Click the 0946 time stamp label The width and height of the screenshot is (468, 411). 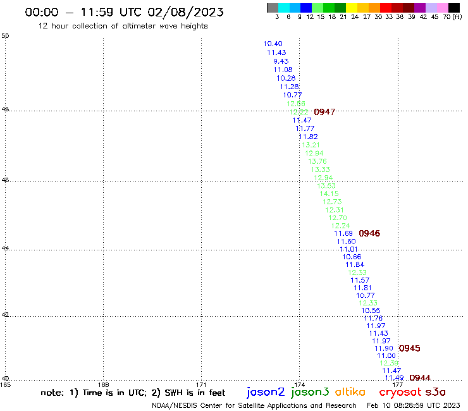tap(369, 233)
